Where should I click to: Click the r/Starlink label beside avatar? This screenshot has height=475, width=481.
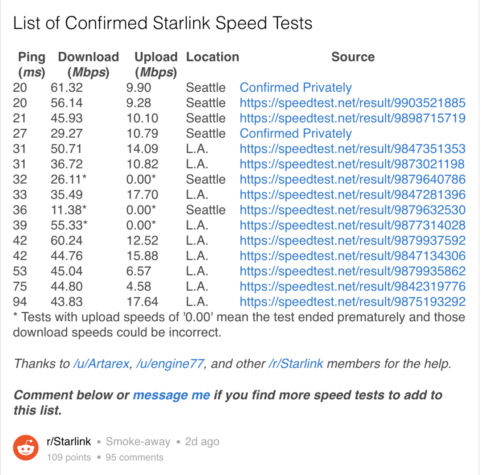click(69, 442)
